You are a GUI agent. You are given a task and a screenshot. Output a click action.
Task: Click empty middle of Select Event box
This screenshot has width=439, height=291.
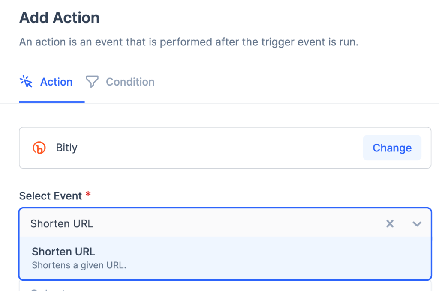(x=236, y=223)
